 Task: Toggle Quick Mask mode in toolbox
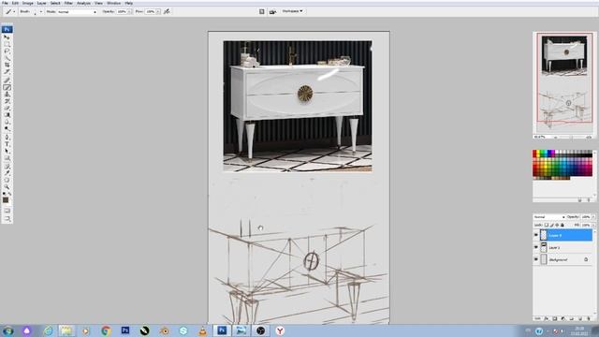coord(7,211)
